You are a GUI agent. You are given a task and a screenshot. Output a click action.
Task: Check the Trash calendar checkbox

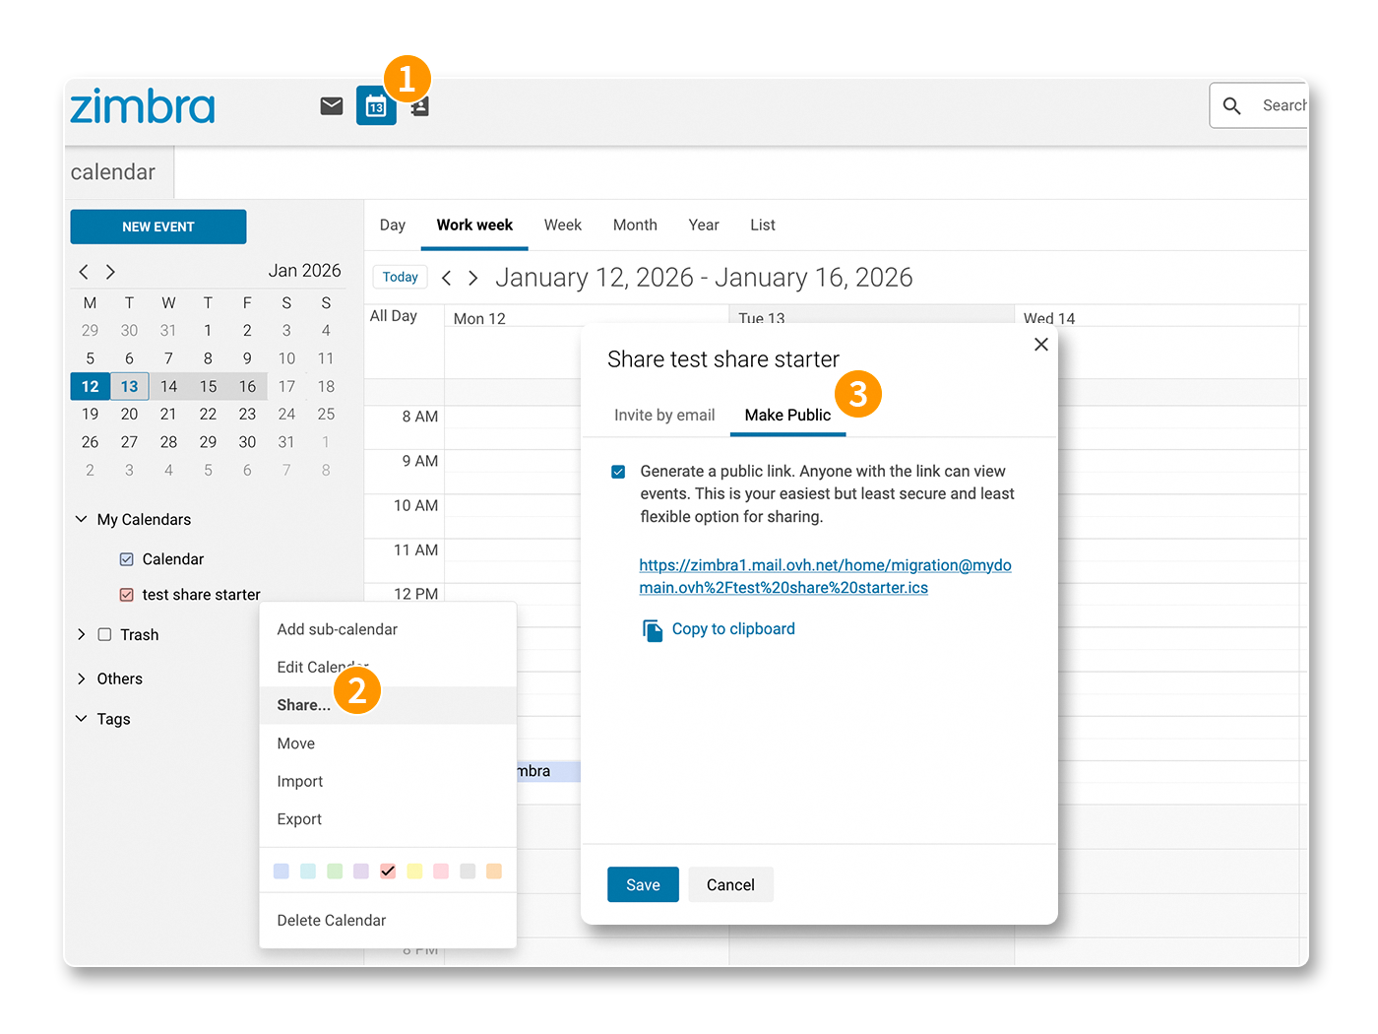(x=104, y=635)
